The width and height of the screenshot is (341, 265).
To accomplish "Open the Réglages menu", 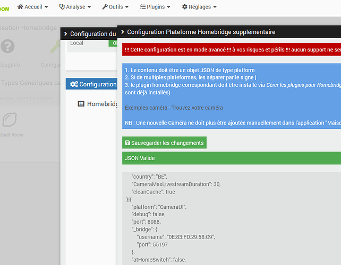I will click(199, 7).
